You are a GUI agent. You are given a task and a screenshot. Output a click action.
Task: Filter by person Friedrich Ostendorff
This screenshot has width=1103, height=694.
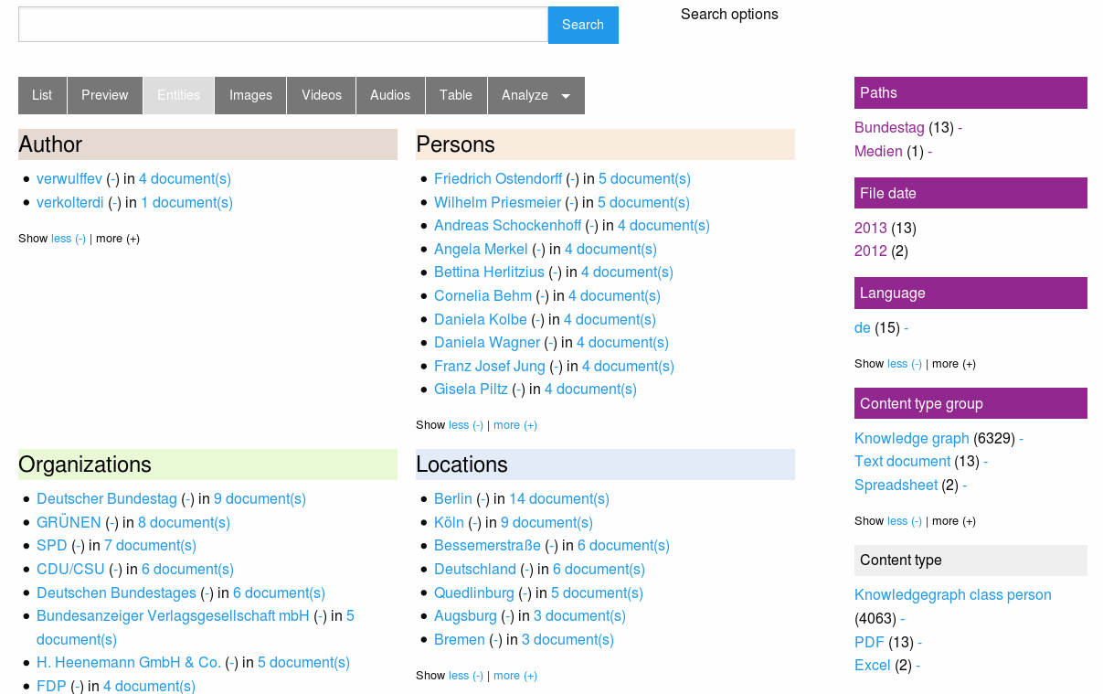[x=498, y=178]
